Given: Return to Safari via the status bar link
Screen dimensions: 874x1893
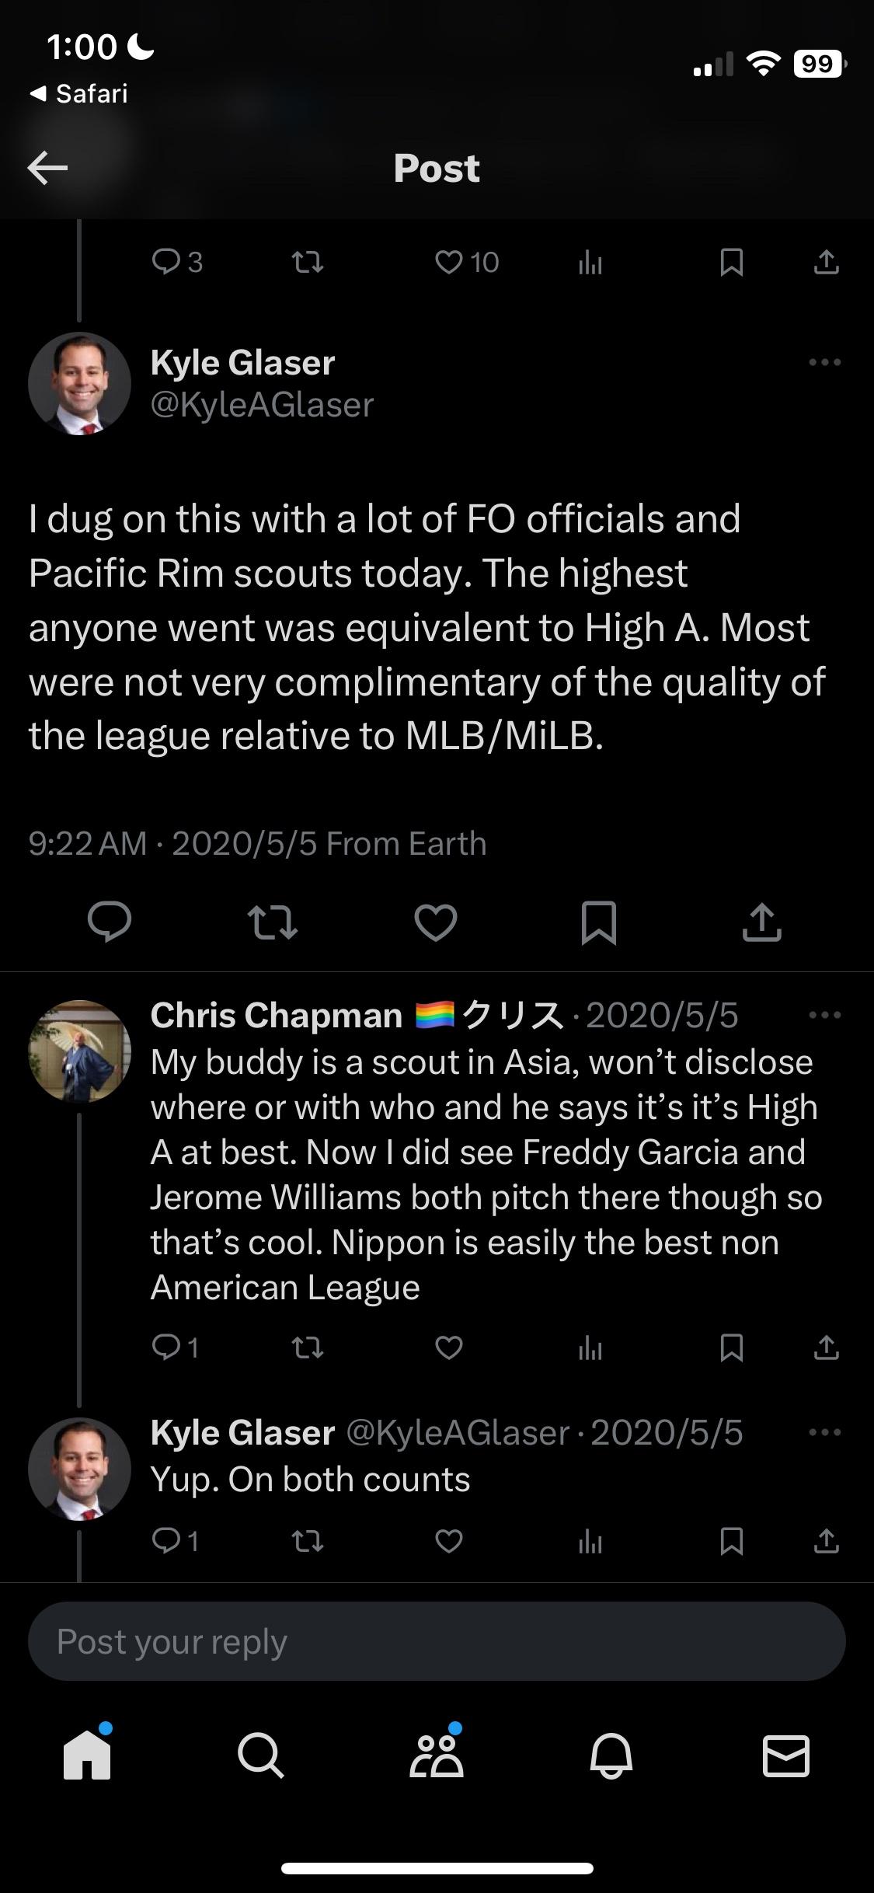Looking at the screenshot, I should [x=79, y=94].
